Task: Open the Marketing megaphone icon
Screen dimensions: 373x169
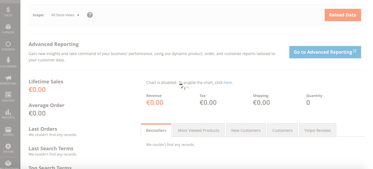Action: 8,80
